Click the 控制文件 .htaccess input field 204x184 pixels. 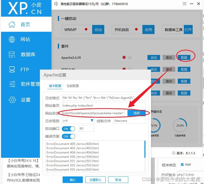coord(130,121)
